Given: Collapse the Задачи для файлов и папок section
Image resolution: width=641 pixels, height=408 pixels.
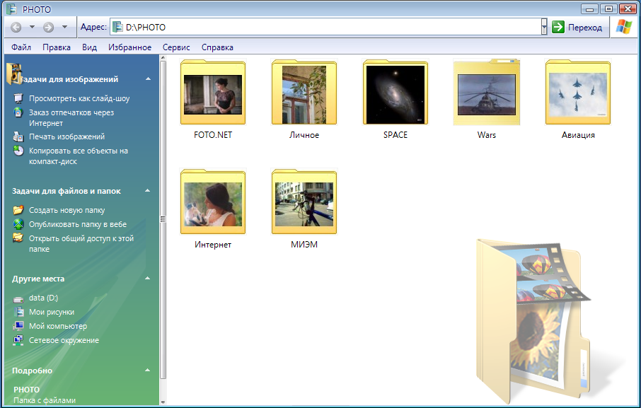Looking at the screenshot, I should pyautogui.click(x=148, y=191).
